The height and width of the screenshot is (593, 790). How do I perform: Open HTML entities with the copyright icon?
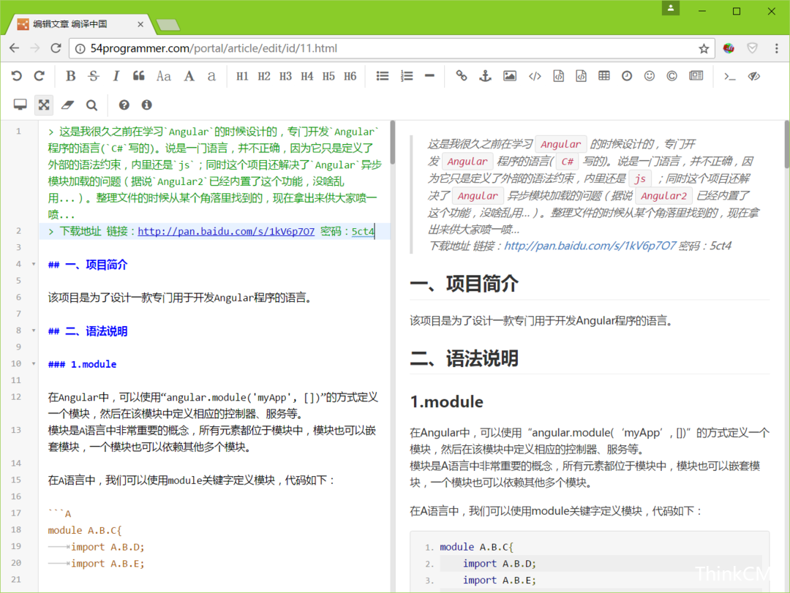(671, 76)
